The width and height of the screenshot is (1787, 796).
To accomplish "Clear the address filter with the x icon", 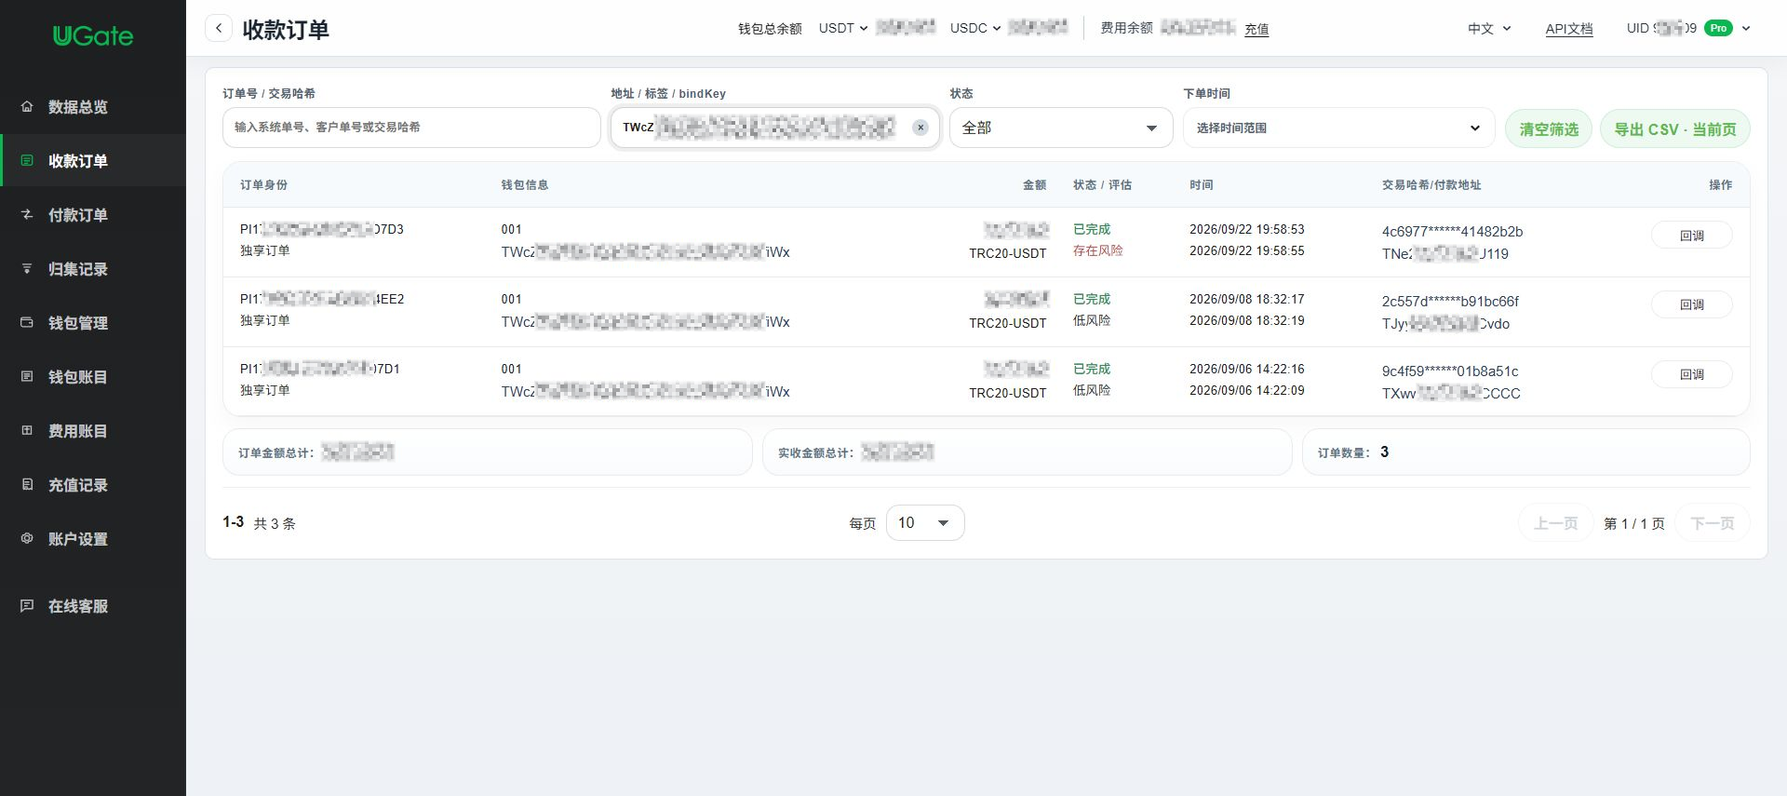I will 920,128.
